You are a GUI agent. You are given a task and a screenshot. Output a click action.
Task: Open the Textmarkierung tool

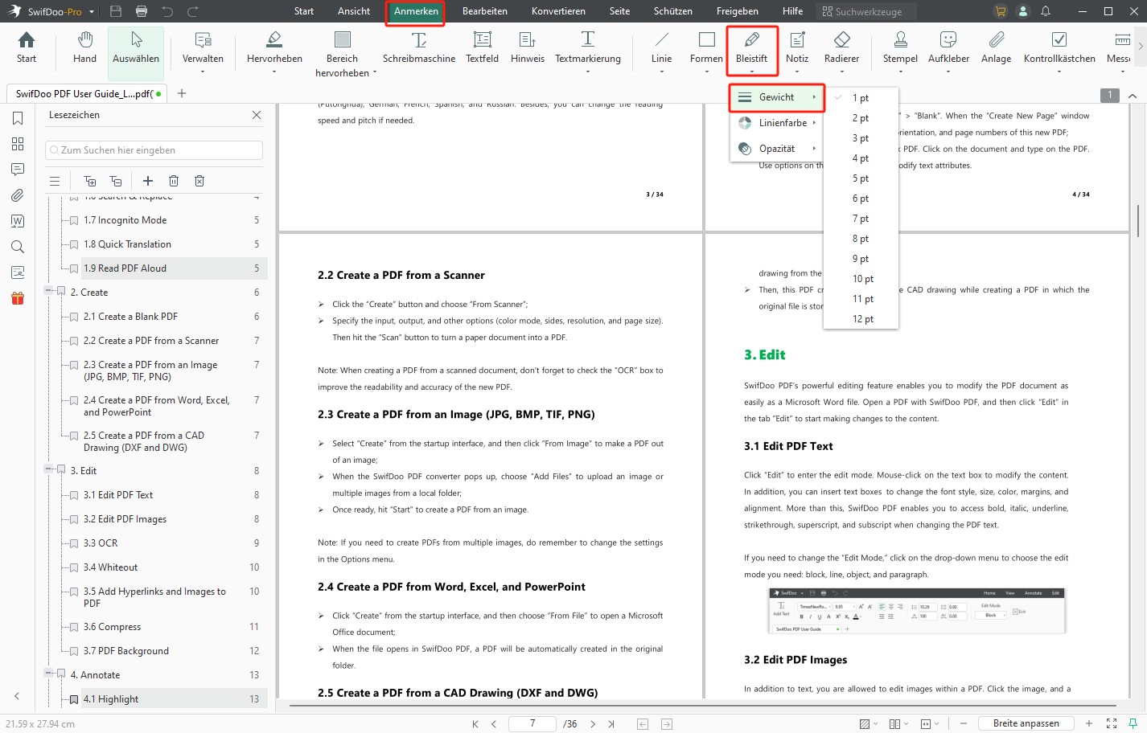[x=588, y=52]
